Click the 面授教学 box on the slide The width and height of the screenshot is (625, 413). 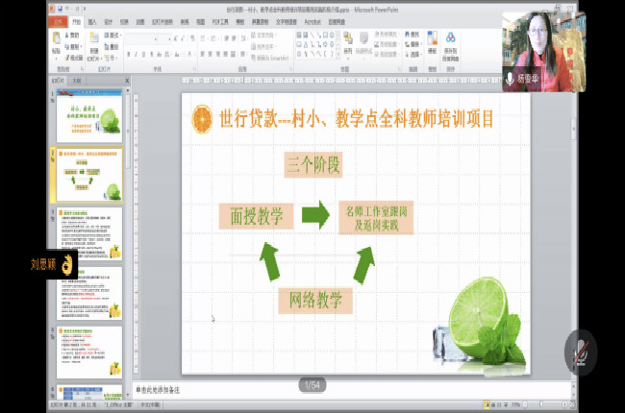(256, 216)
